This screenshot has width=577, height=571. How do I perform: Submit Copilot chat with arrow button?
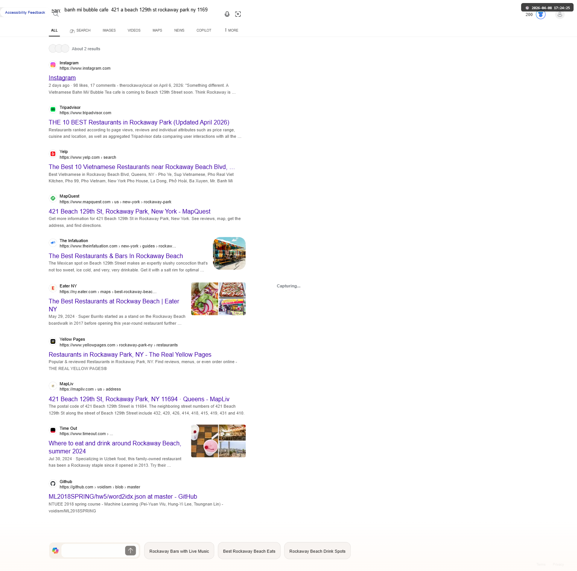130,551
